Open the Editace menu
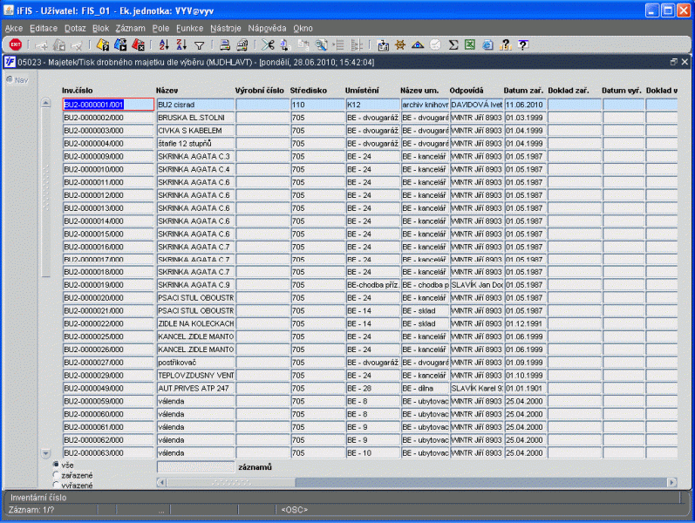695x523 pixels. (x=44, y=28)
